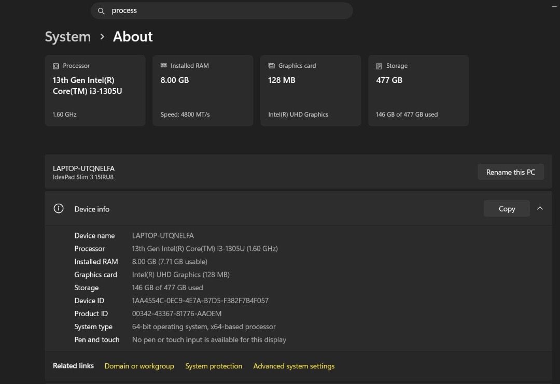Click the 'Product ID' row label
The width and height of the screenshot is (560, 384).
click(x=91, y=314)
